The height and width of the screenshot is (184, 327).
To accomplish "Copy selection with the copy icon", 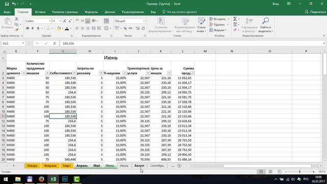I will point(16,25).
